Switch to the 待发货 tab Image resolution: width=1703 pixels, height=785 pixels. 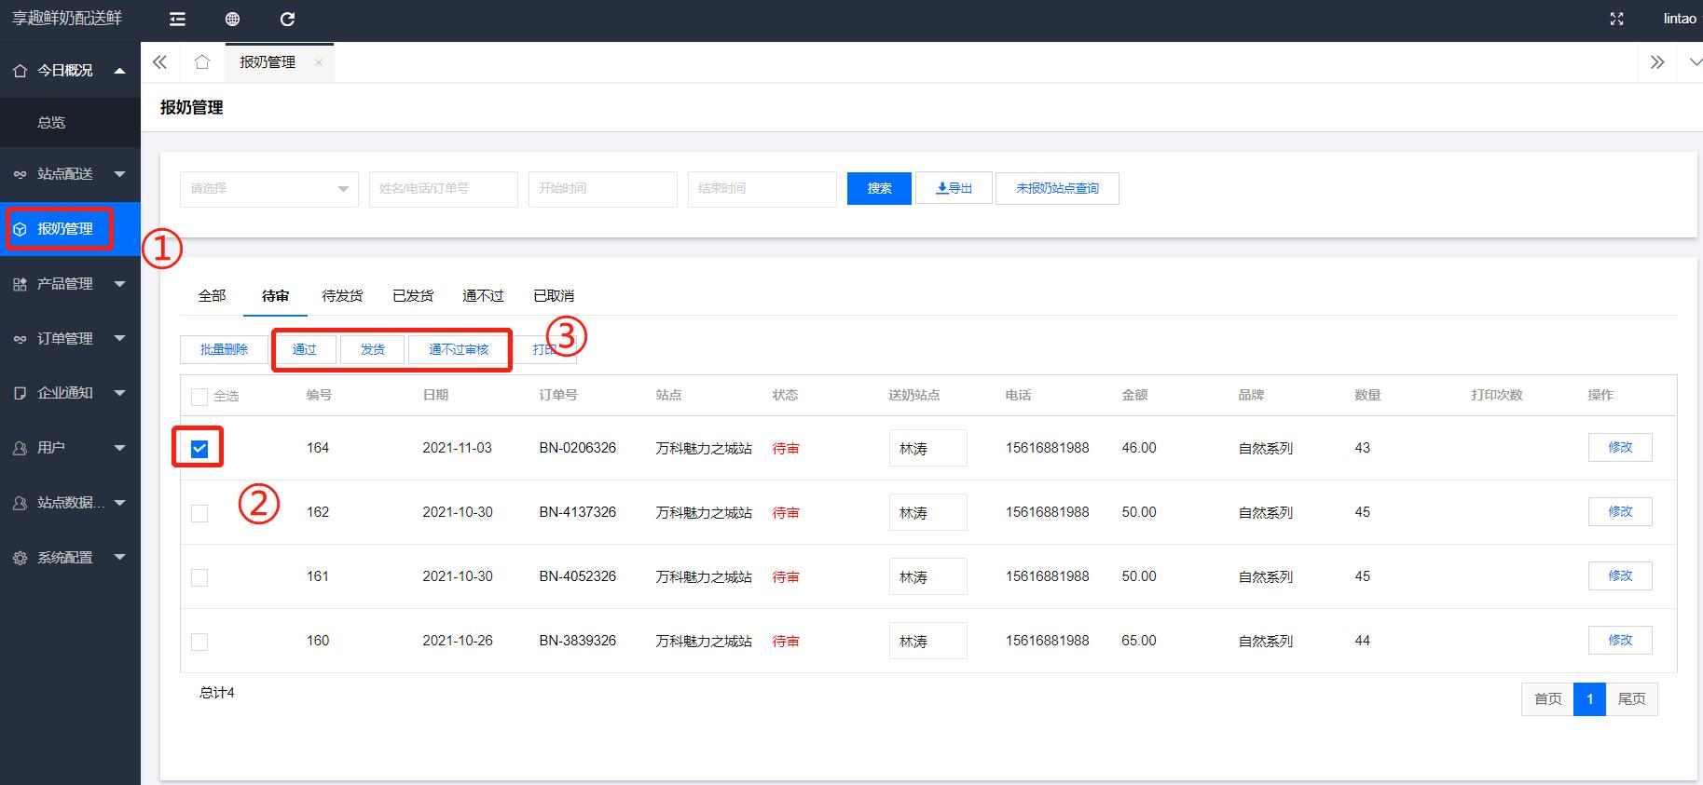[x=342, y=296]
